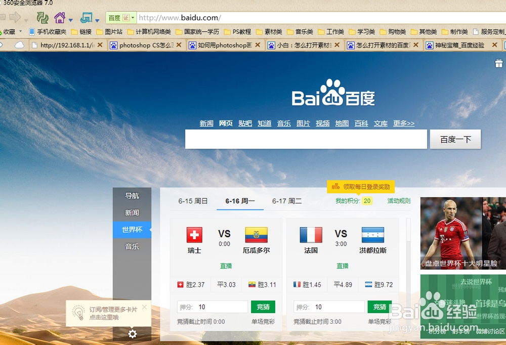The width and height of the screenshot is (506, 345).
Task: Open the 计算机网络类 bookmark folder
Action: coord(149,32)
